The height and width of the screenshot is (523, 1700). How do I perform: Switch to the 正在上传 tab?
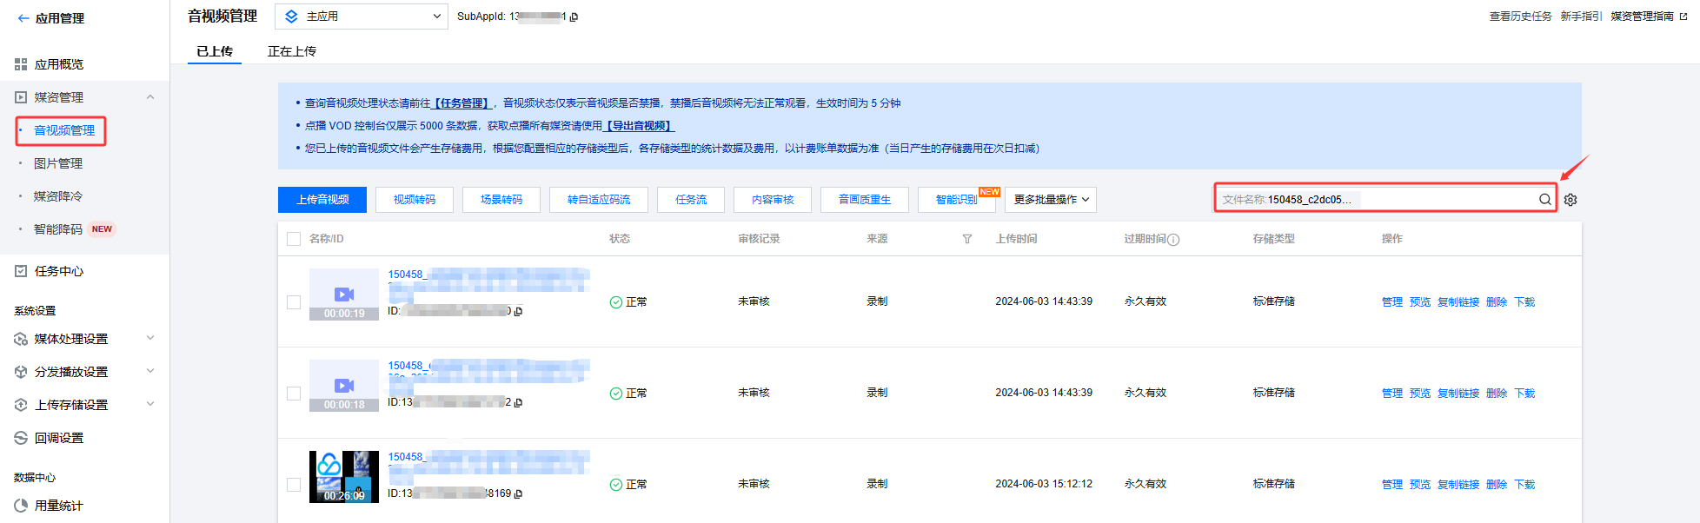tap(292, 51)
